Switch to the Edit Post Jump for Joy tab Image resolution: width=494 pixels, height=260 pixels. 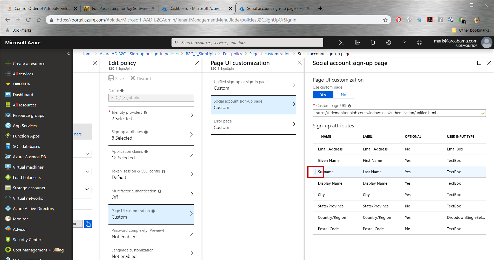pyautogui.click(x=119, y=8)
